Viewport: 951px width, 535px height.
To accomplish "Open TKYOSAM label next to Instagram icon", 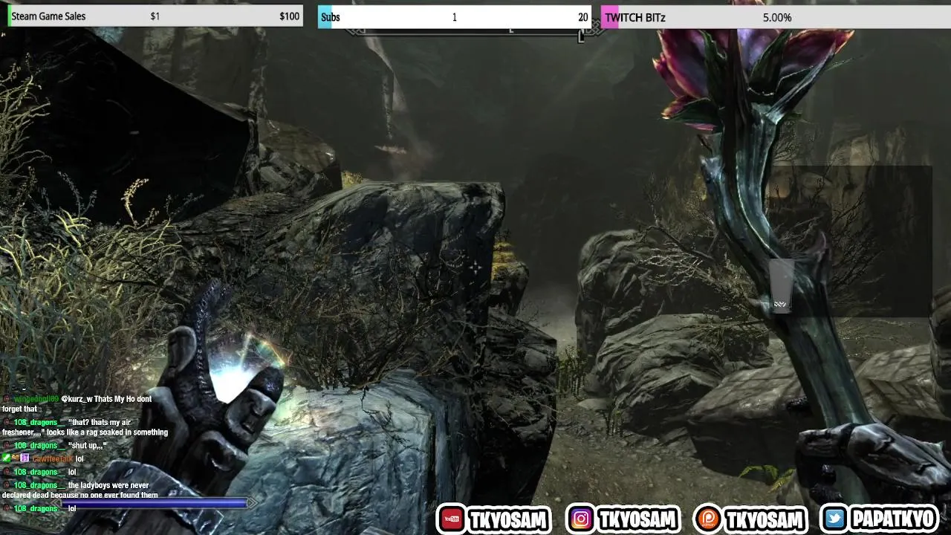I will [x=637, y=519].
